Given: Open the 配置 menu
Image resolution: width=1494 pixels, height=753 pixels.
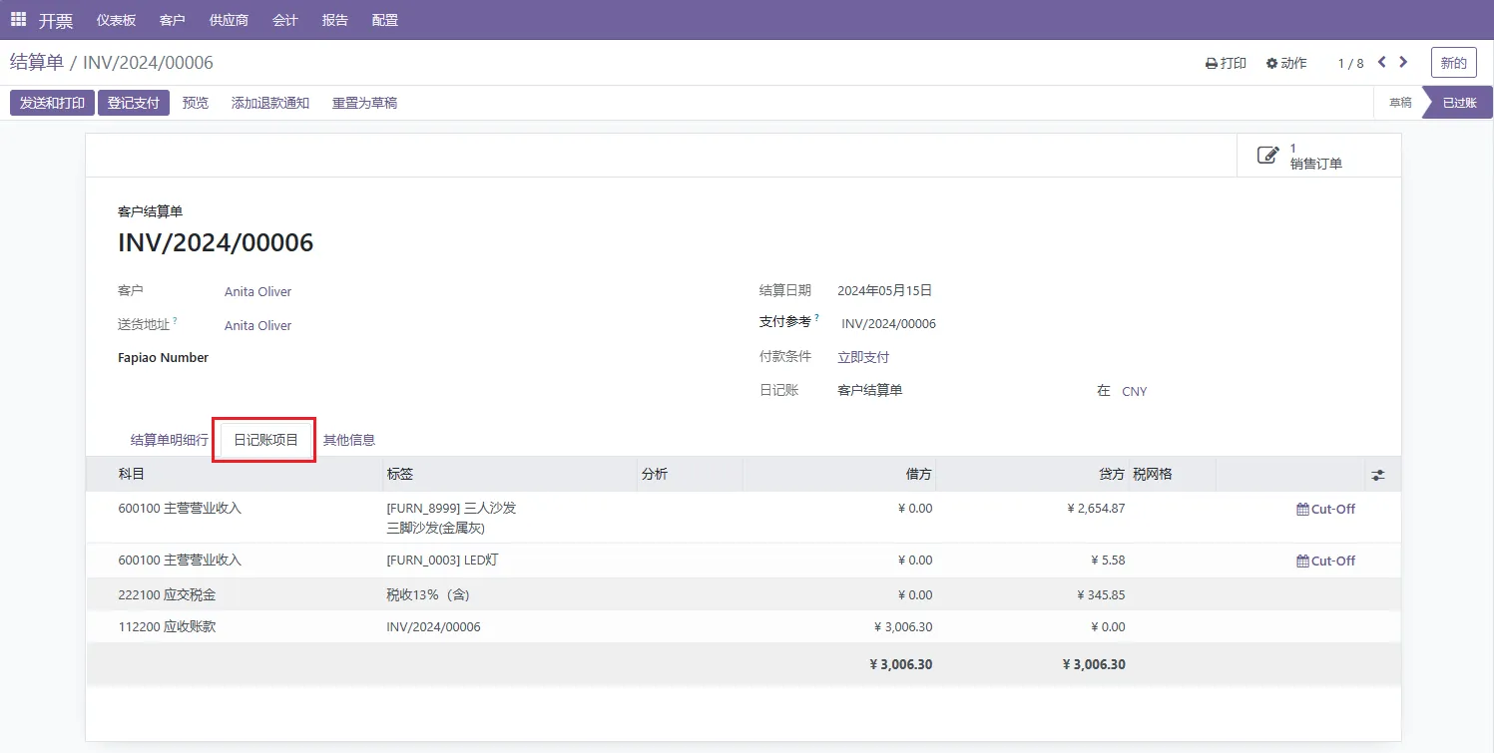Looking at the screenshot, I should 384,20.
